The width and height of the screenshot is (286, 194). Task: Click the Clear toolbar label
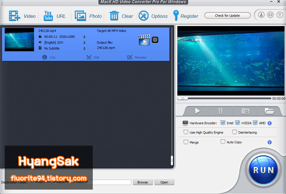tap(127, 16)
